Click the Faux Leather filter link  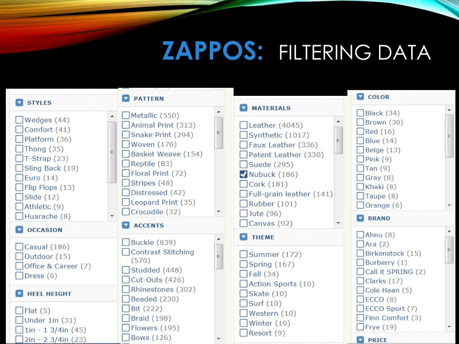283,145
